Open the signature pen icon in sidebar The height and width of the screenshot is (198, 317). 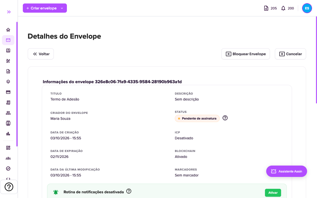click(8, 61)
